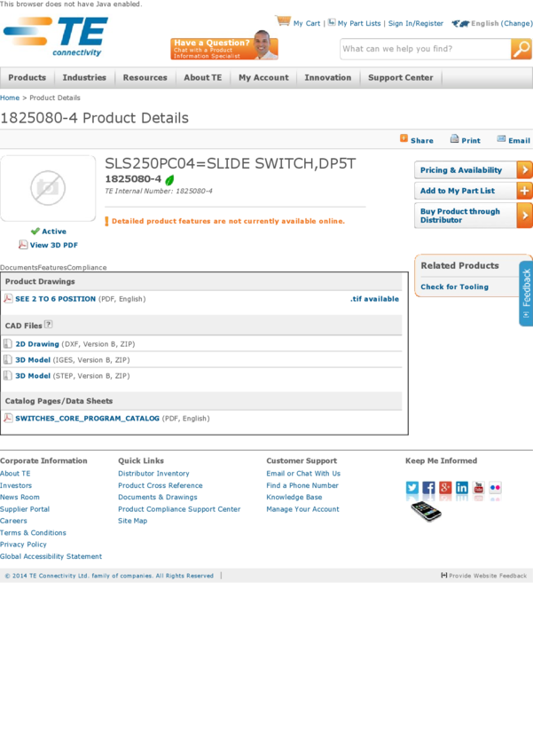Open the Facebook social icon
533x754 pixels.
[x=429, y=488]
